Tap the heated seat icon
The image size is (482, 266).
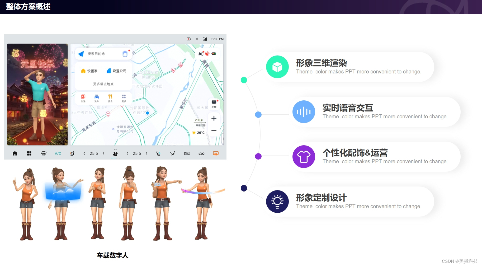click(x=72, y=153)
